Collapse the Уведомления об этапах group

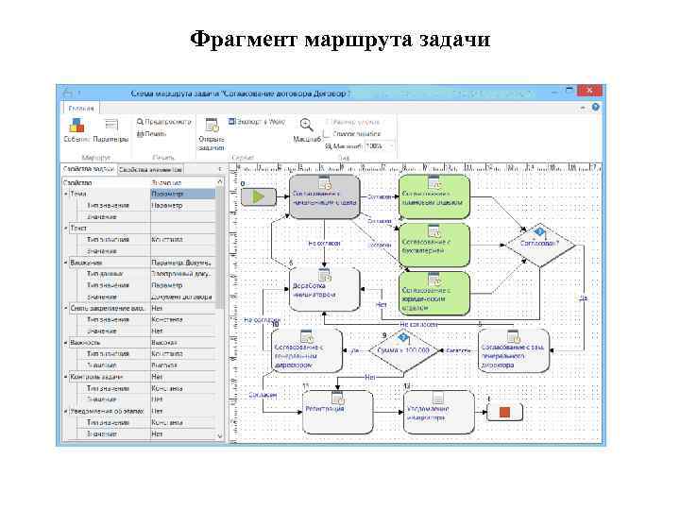pyautogui.click(x=66, y=411)
